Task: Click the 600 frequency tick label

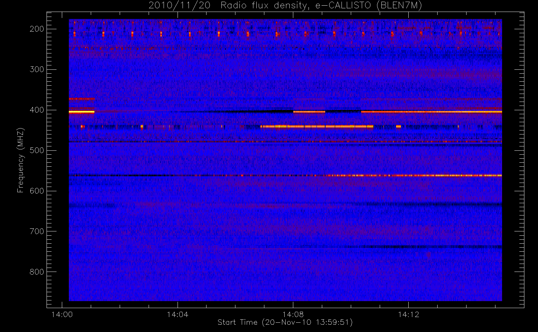Action: click(x=37, y=191)
